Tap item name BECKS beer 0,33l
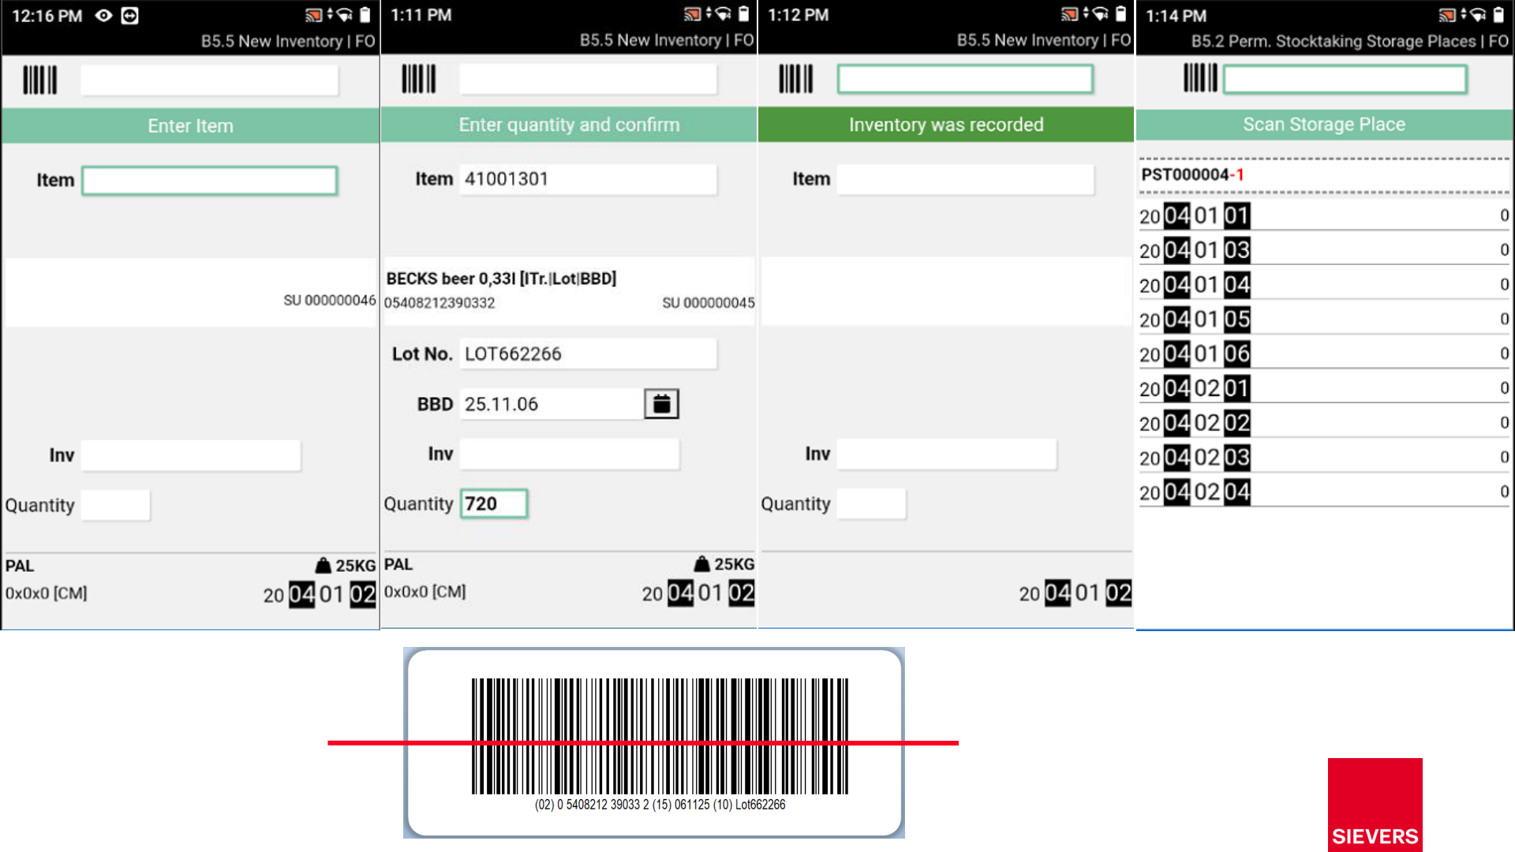1515x852 pixels. pyautogui.click(x=501, y=278)
